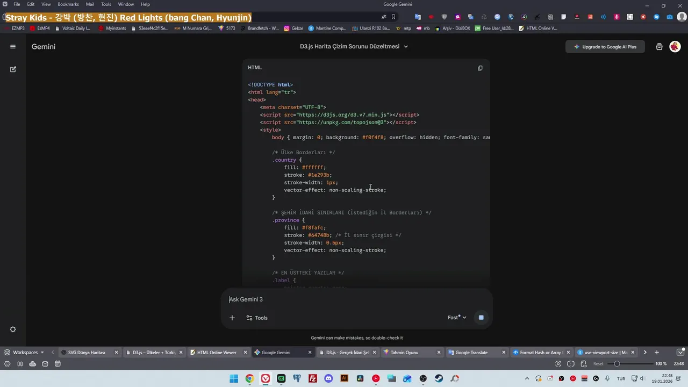Click the shield extension icon
This screenshot has width=688, height=387.
[x=444, y=17]
